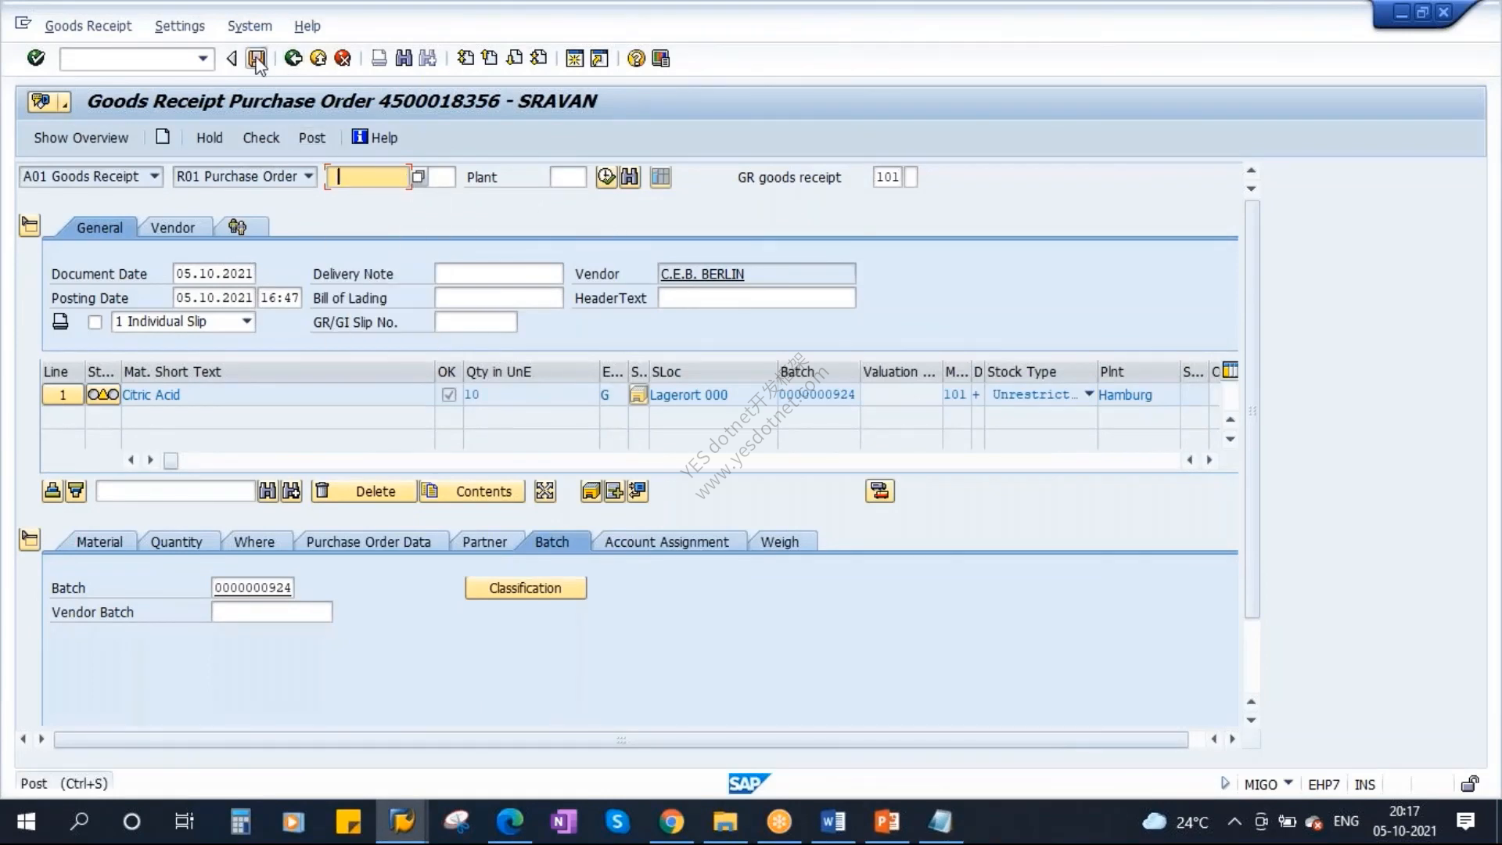This screenshot has width=1502, height=845.
Task: Open Word from the taskbar
Action: pyautogui.click(x=833, y=822)
